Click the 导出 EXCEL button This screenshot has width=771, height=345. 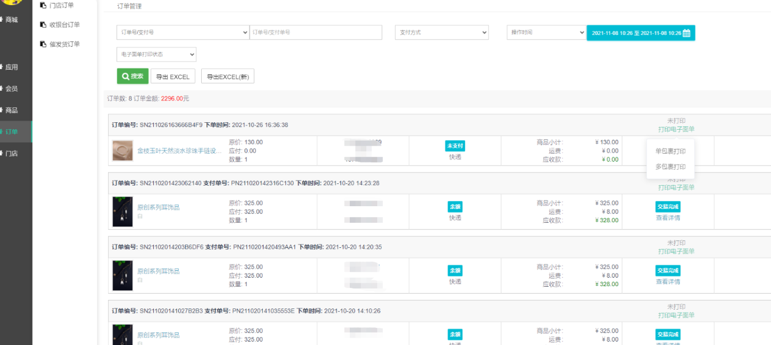click(173, 77)
